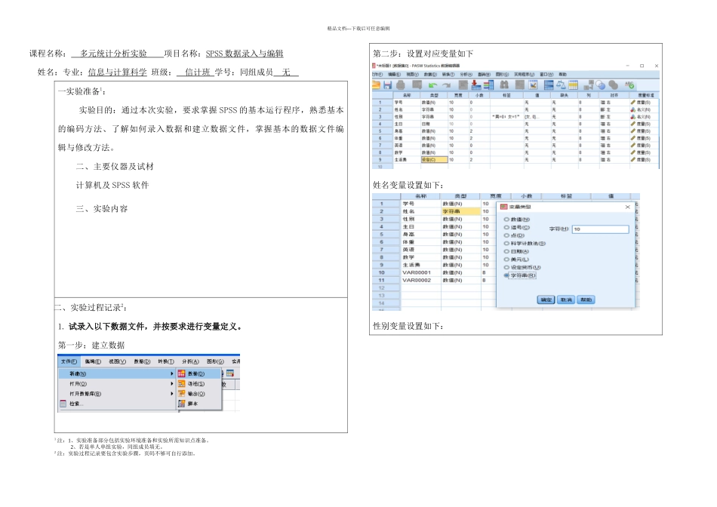Click the gray overlapping circles icon

(613, 85)
